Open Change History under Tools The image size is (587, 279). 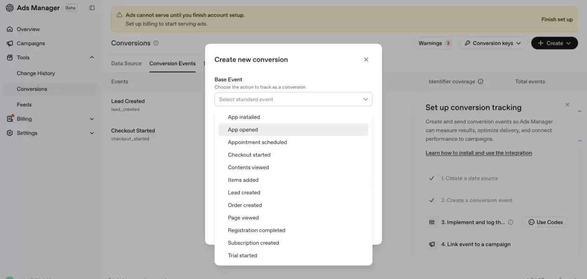tap(36, 73)
